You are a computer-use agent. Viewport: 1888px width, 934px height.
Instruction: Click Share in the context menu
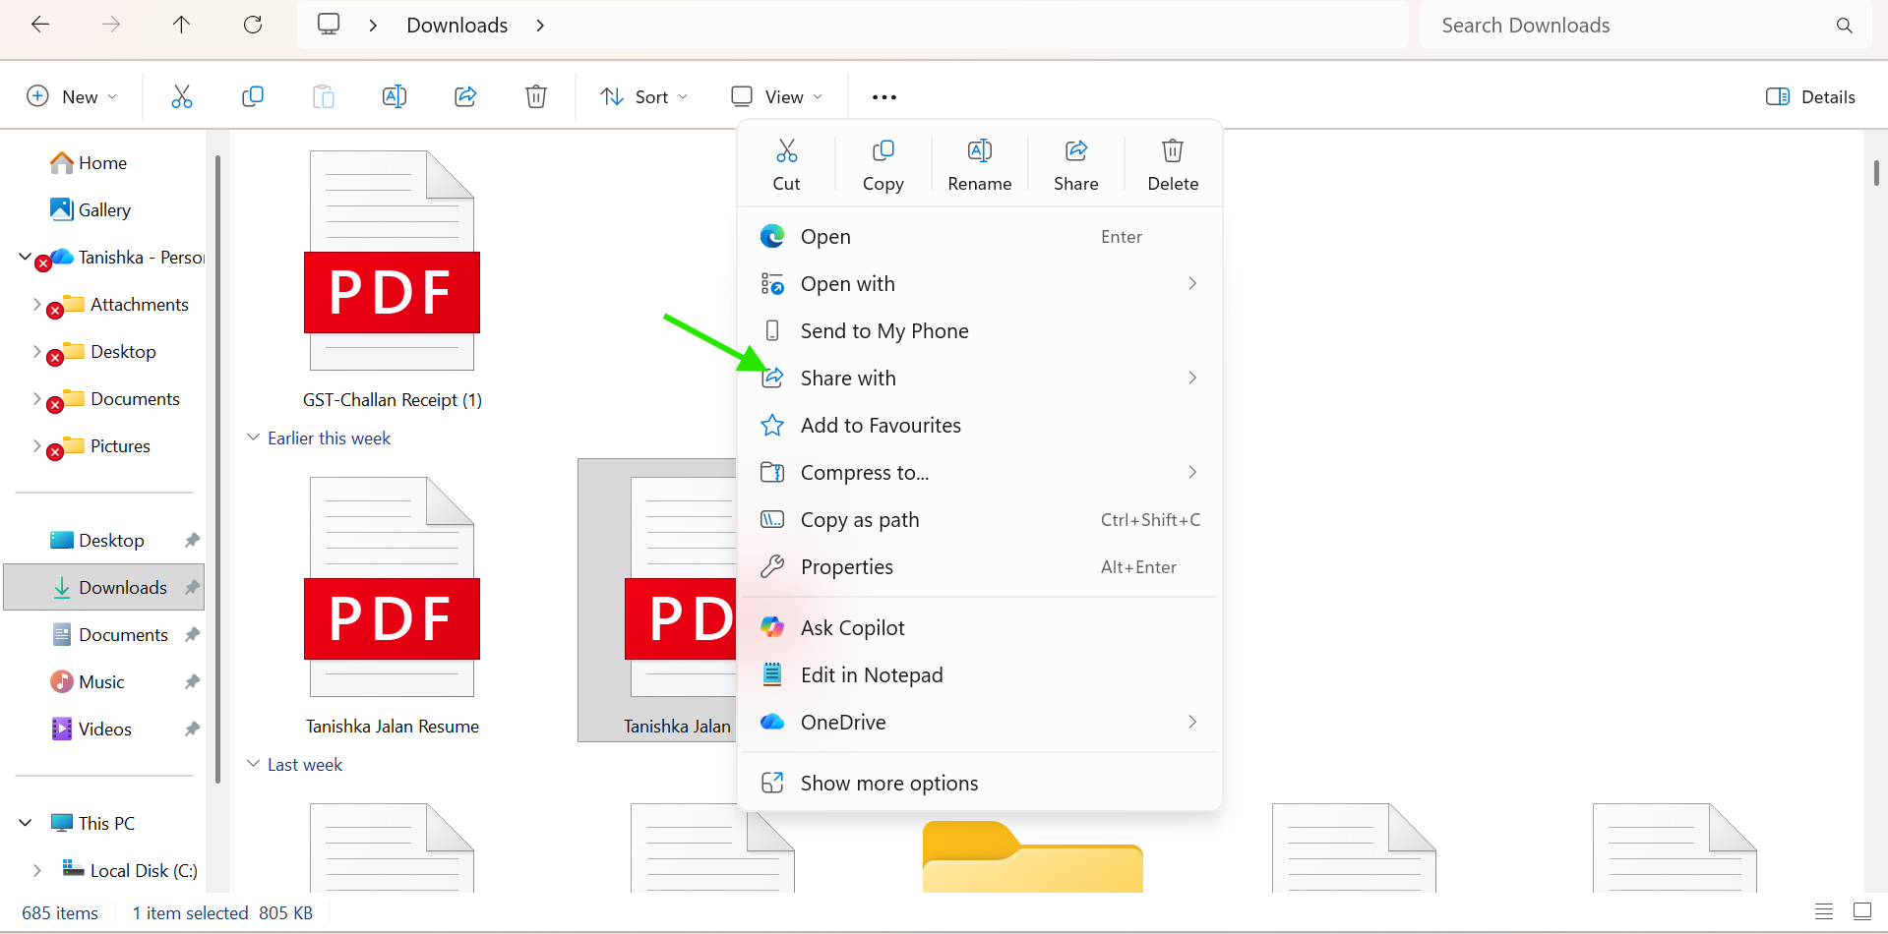[1075, 165]
